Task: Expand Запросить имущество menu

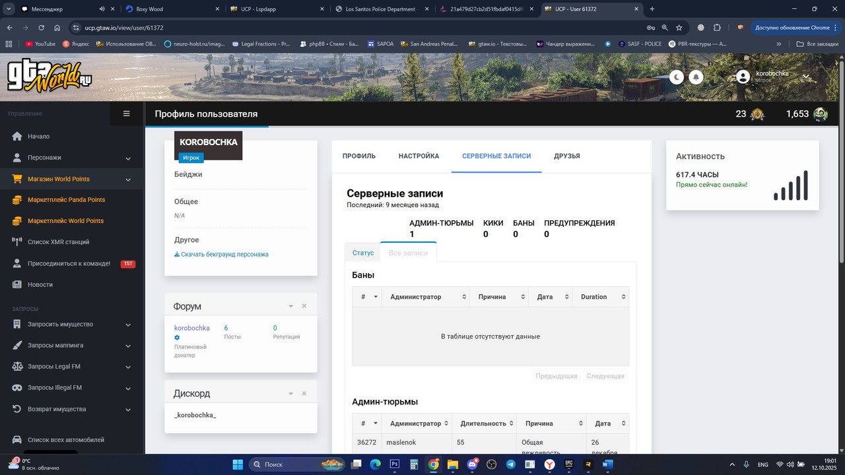Action: pos(72,324)
